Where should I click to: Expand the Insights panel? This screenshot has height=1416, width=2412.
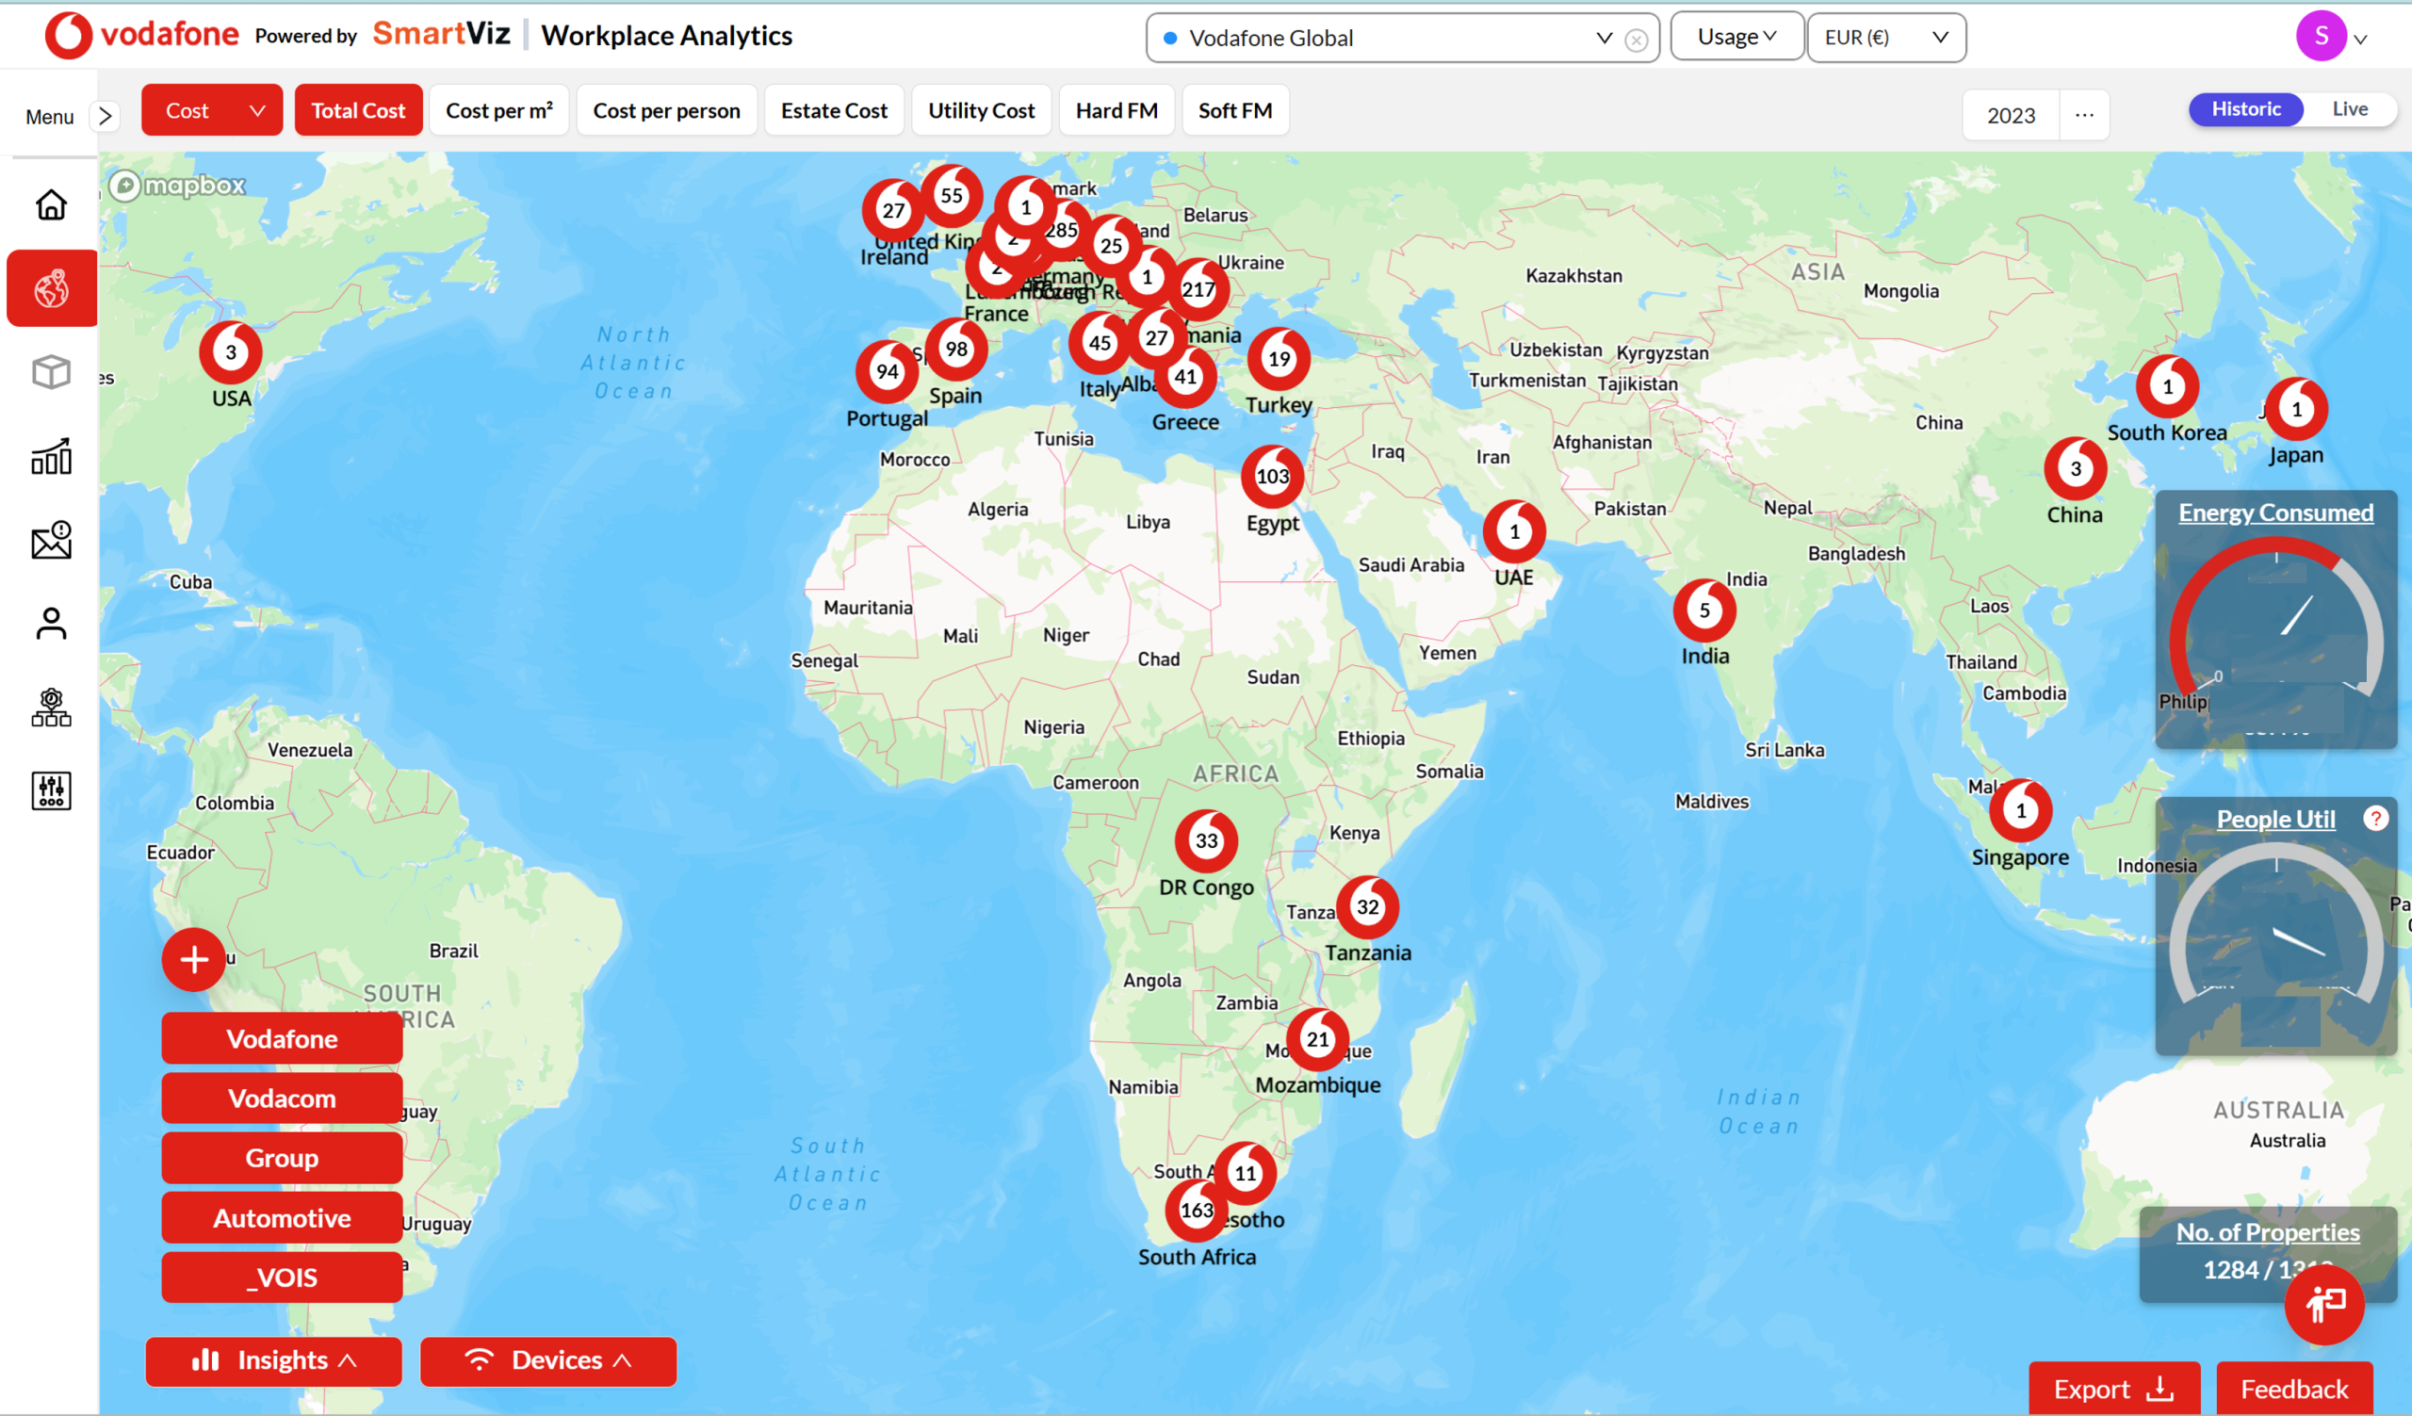(274, 1360)
